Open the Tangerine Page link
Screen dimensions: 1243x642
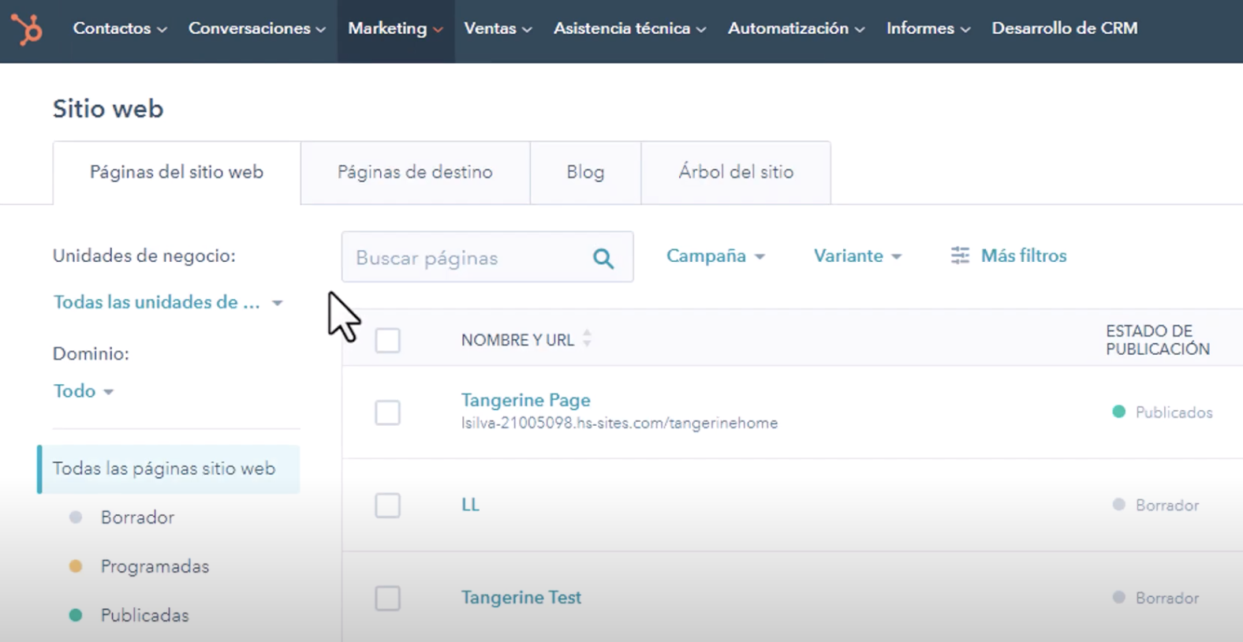pos(525,401)
